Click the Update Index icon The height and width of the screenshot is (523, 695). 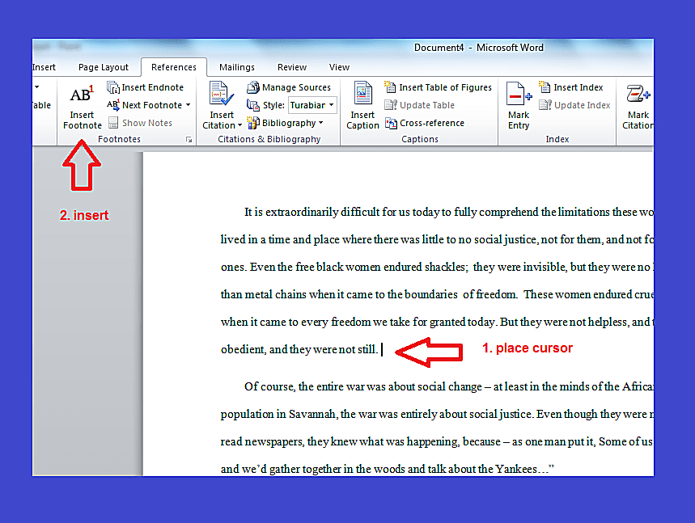[x=545, y=105]
